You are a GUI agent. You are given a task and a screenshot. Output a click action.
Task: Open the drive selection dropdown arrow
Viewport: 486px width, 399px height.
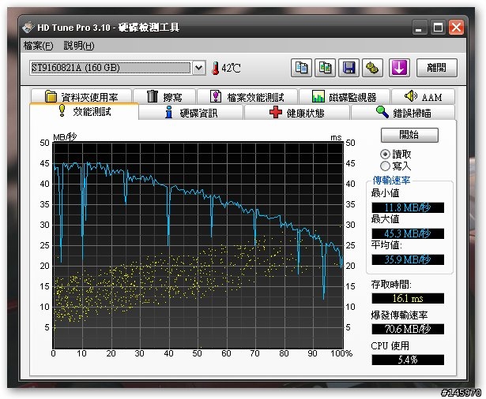(x=198, y=68)
